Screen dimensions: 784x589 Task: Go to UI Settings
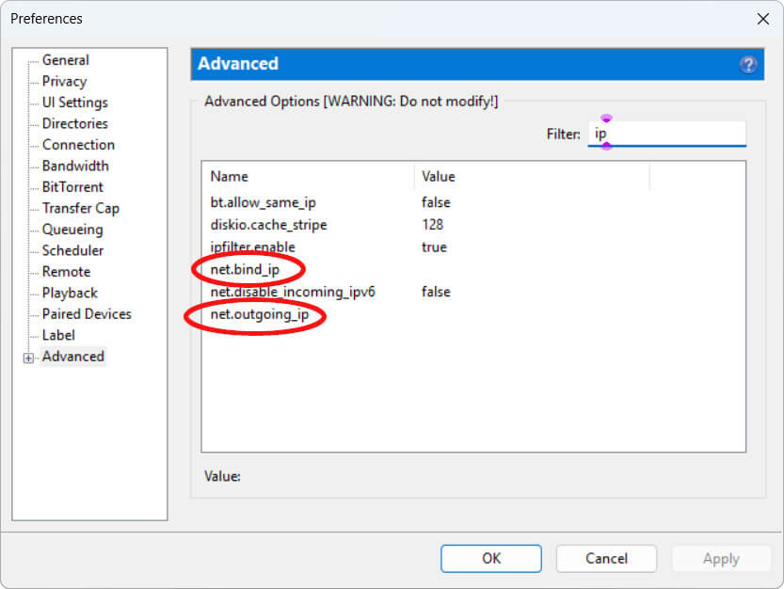75,102
